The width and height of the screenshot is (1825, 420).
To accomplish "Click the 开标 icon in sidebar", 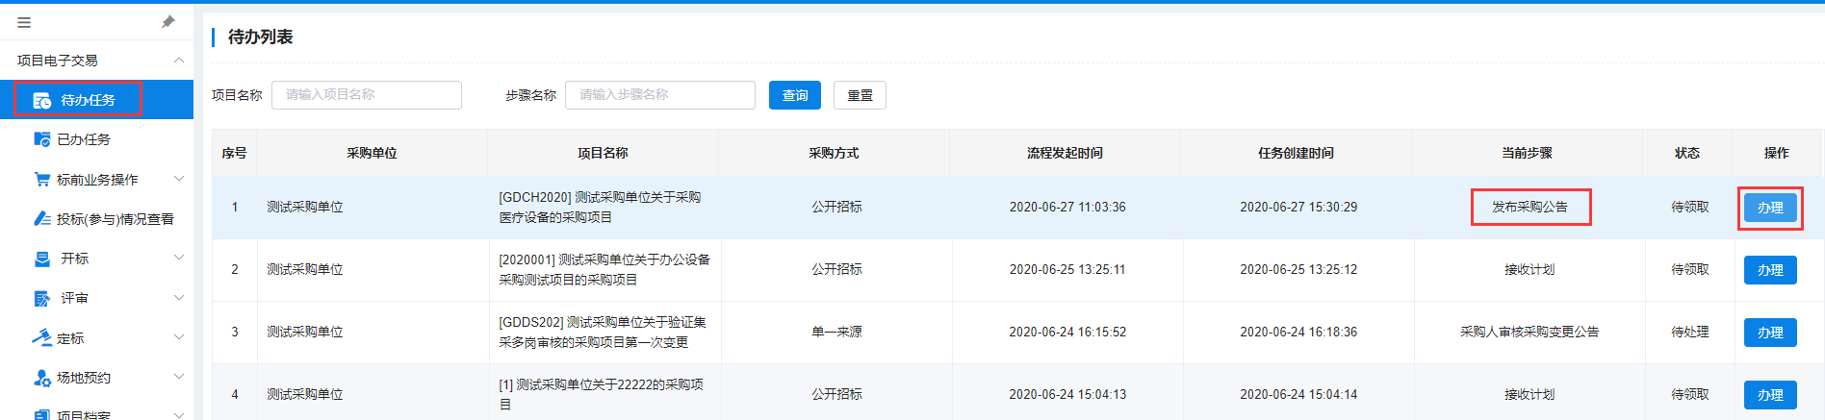I will tap(42, 259).
